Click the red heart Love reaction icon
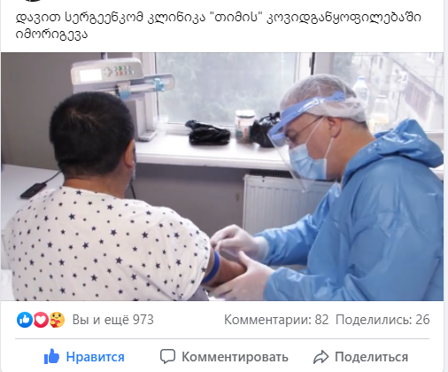The image size is (448, 372). click(x=41, y=320)
